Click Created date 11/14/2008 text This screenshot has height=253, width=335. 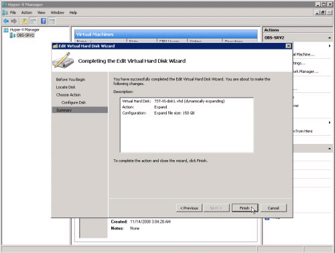[x=151, y=222]
